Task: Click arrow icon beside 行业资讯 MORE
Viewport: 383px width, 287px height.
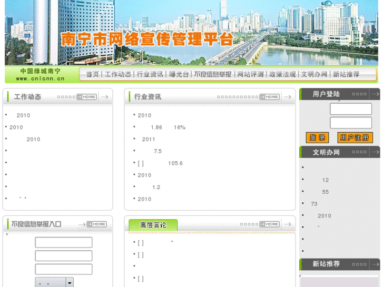Action: 288,97
